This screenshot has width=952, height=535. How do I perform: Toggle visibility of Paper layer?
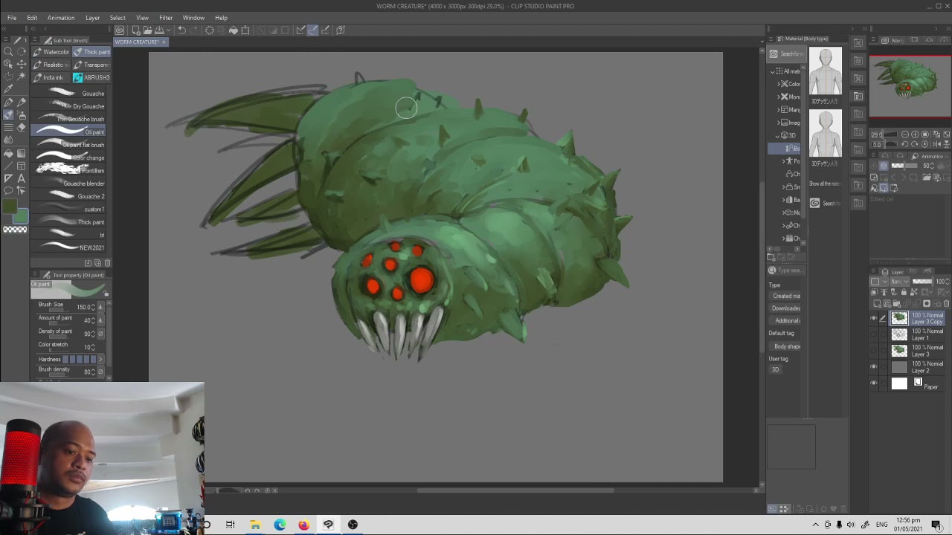tap(873, 383)
